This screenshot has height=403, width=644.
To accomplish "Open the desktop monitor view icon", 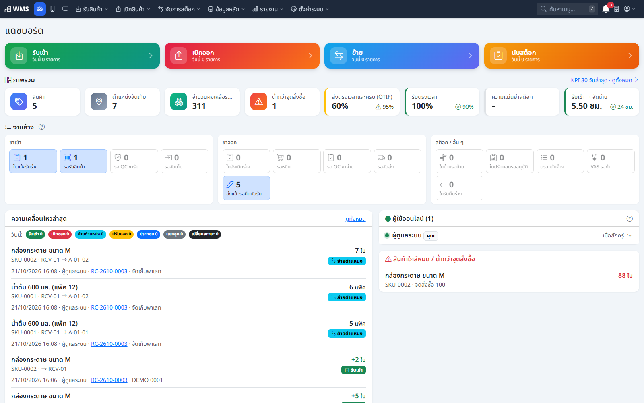I will pos(65,9).
